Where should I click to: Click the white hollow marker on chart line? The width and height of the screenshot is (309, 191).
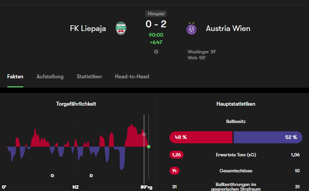click(x=144, y=134)
